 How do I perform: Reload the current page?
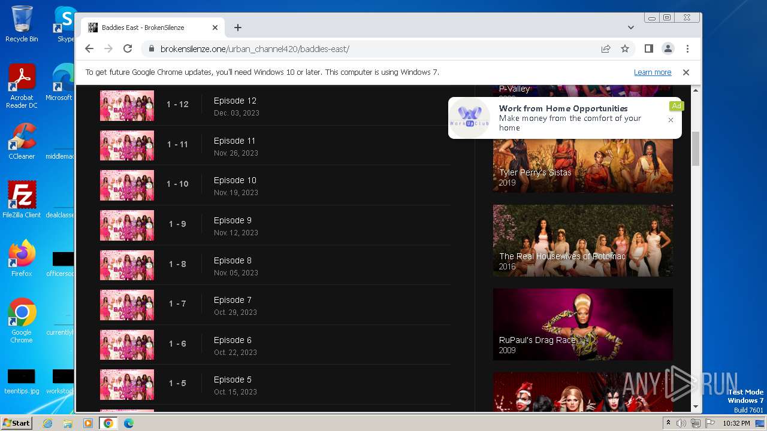click(128, 48)
